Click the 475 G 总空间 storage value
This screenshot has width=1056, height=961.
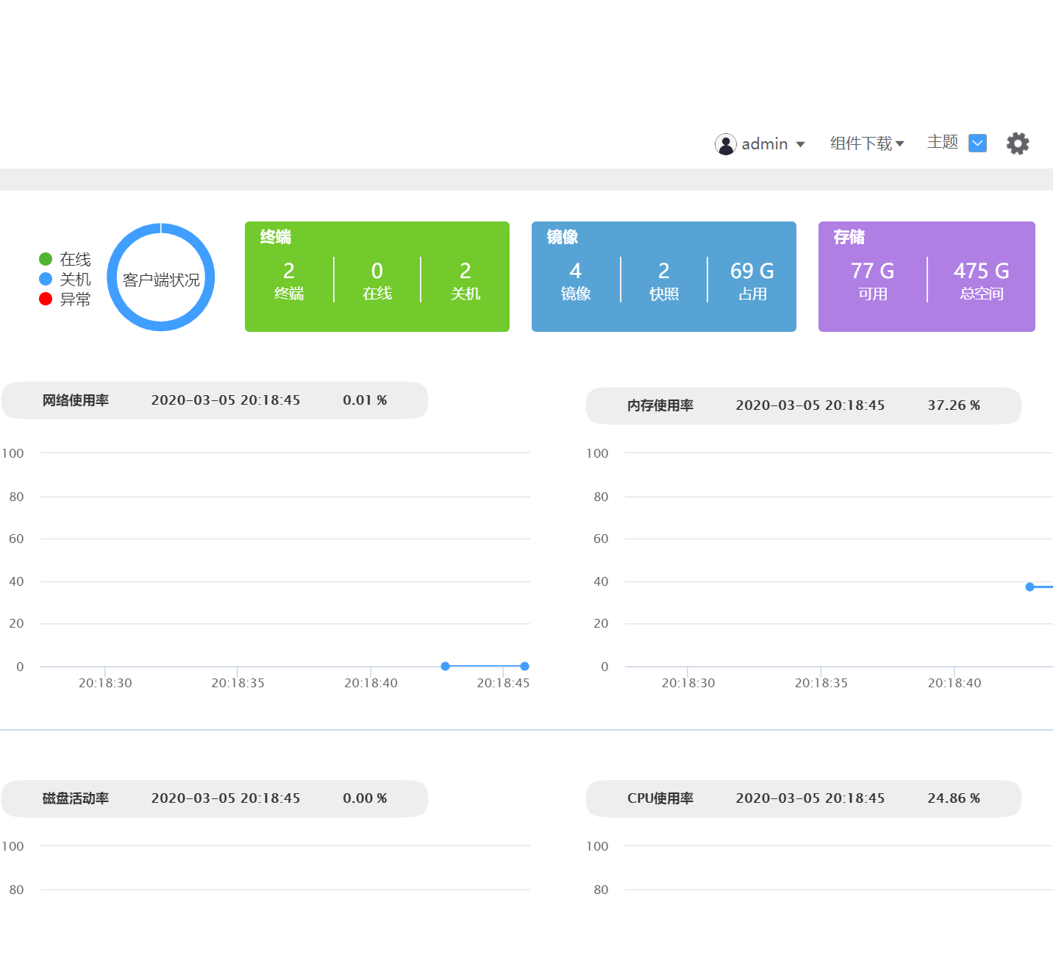(x=981, y=280)
